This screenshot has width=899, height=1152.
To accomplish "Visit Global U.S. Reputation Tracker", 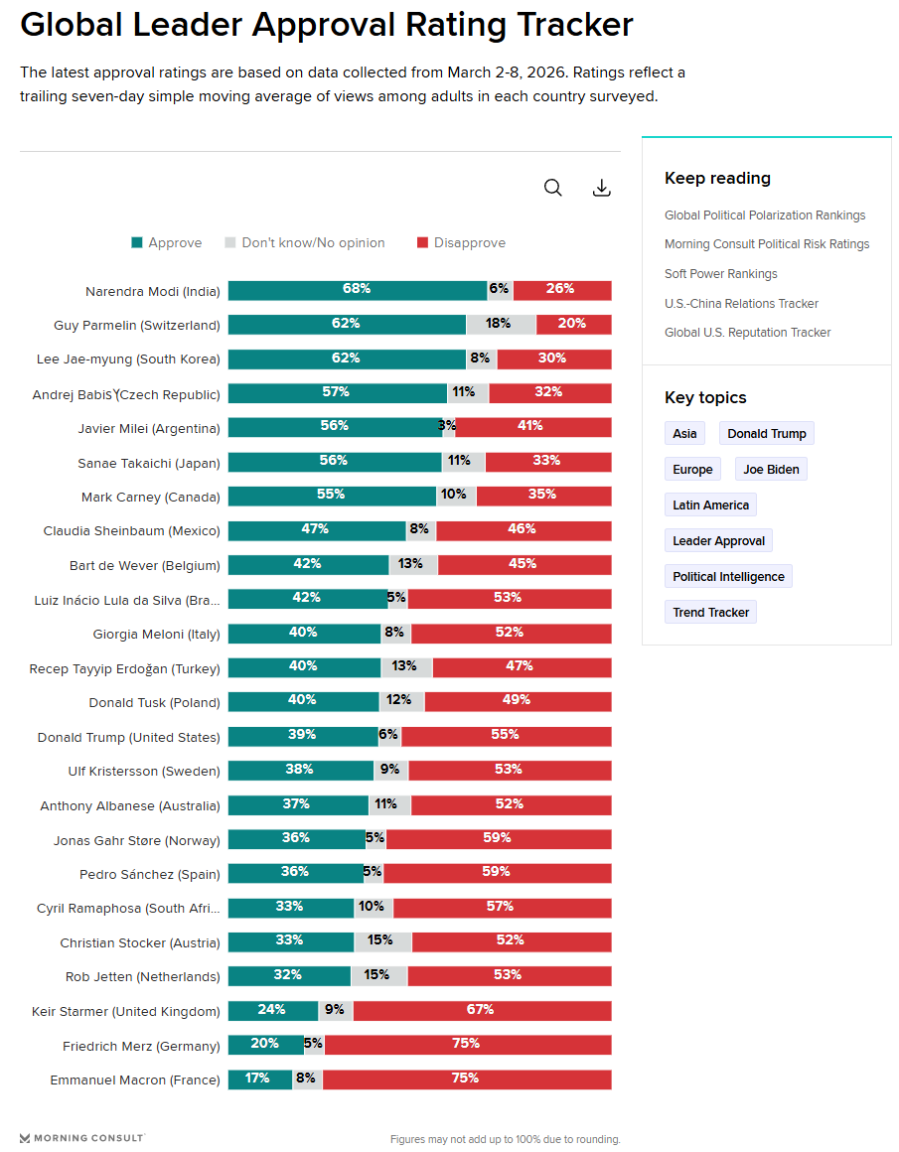I will click(x=748, y=333).
